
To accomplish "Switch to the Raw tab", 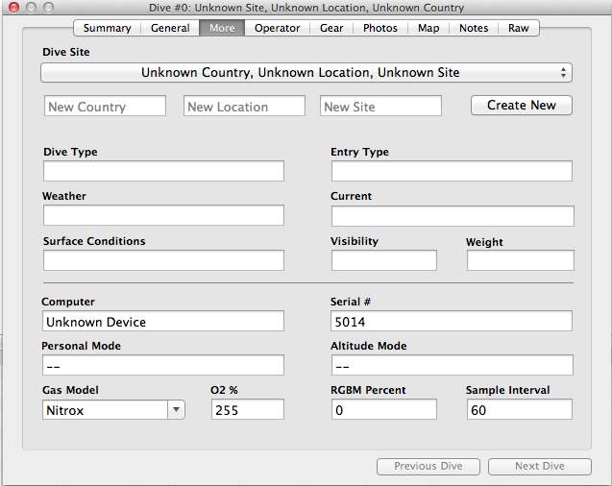I will tap(518, 28).
